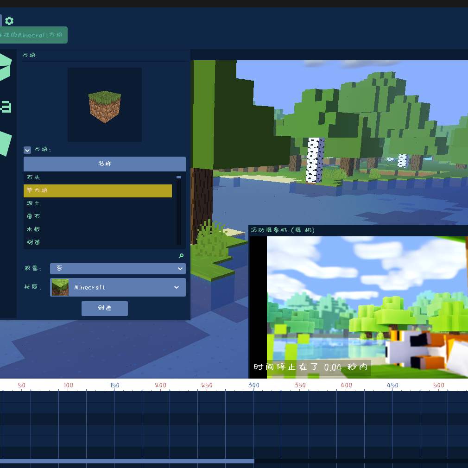The width and height of the screenshot is (468, 468).
Task: Open the 积雪 dropdown showing 否
Action: coord(118,269)
